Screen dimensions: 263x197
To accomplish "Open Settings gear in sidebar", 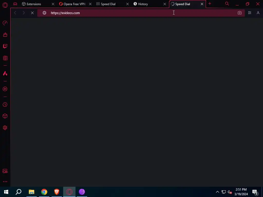I will pos(5,128).
